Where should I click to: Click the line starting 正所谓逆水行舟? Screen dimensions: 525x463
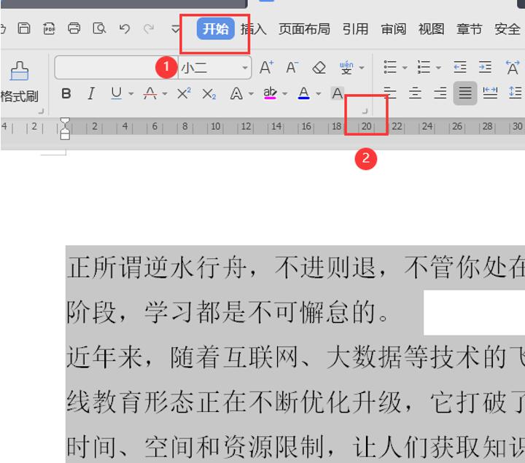tap(295, 267)
